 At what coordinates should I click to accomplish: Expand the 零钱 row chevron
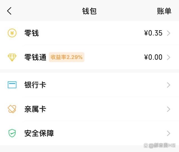tap(168, 33)
